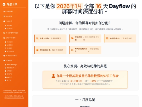Viewport: 142px width, 107px height.
Task: Click the ~93% highlighted value
Action: point(93,81)
